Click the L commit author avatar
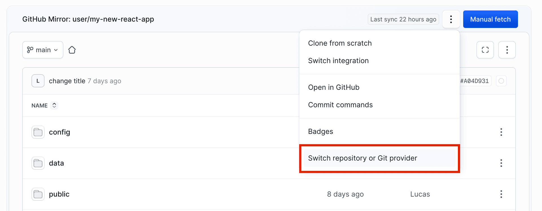 pos(38,81)
